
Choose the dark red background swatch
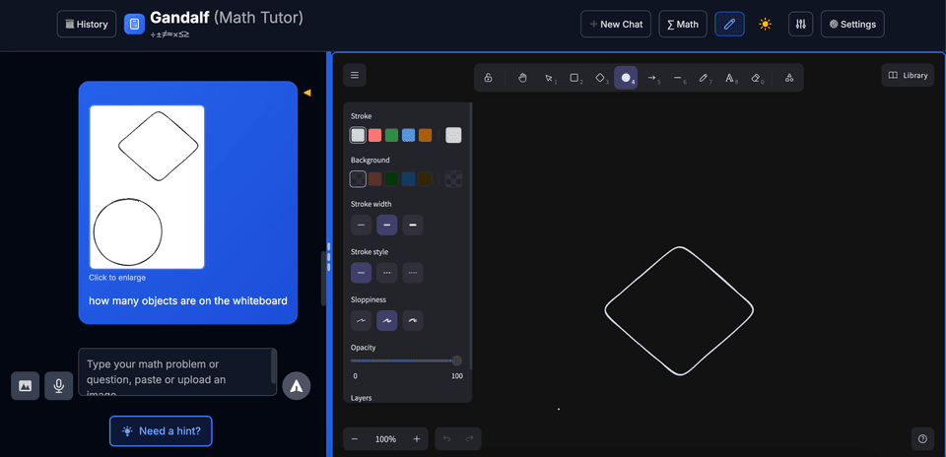pyautogui.click(x=374, y=179)
